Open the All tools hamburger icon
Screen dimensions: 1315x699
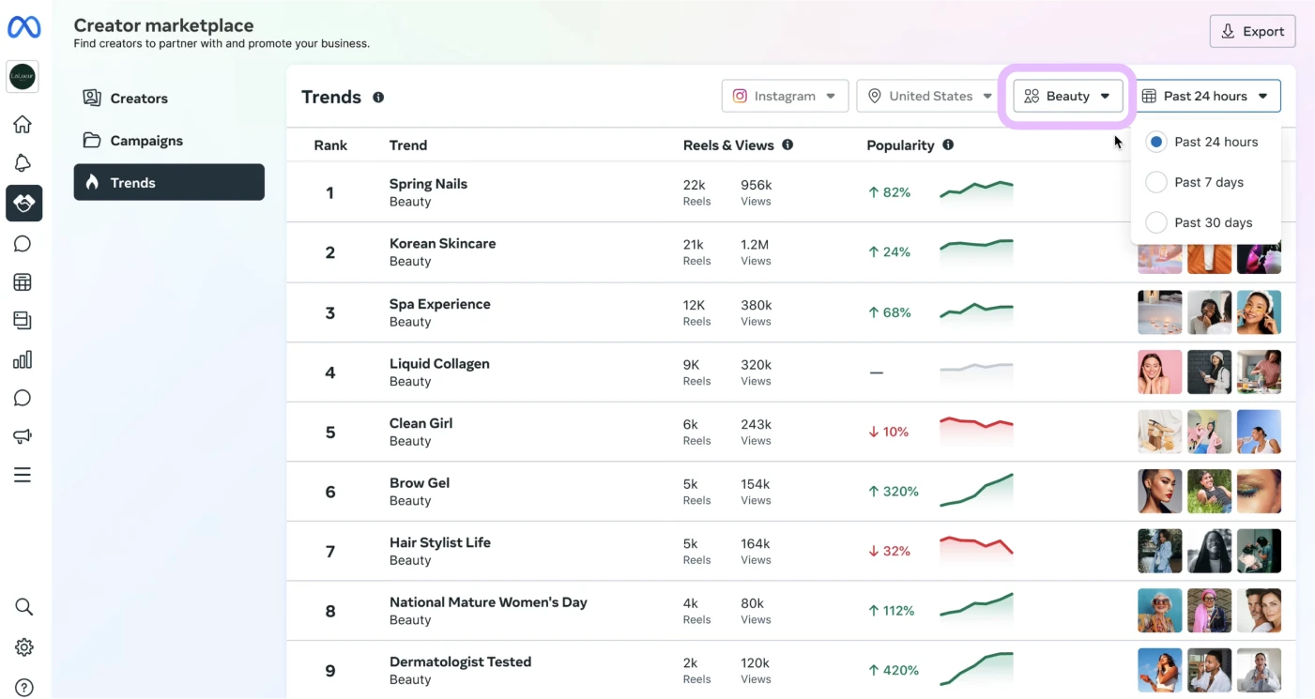(23, 475)
